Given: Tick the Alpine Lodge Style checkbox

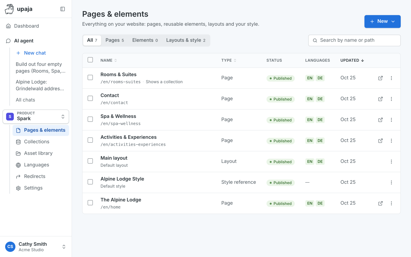Looking at the screenshot, I should [90, 182].
